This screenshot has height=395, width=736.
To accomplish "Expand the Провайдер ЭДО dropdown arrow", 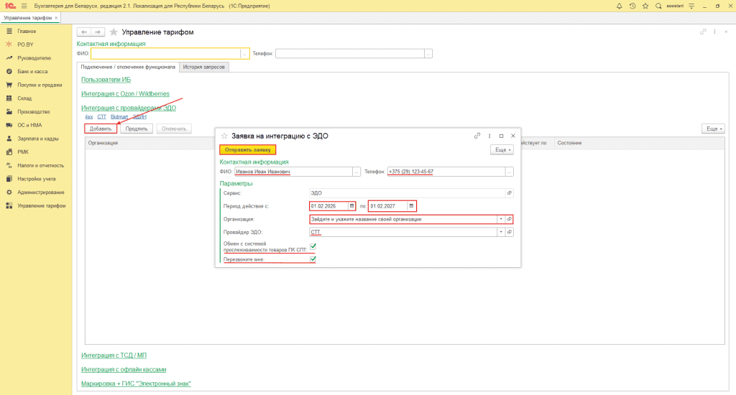I will 500,232.
